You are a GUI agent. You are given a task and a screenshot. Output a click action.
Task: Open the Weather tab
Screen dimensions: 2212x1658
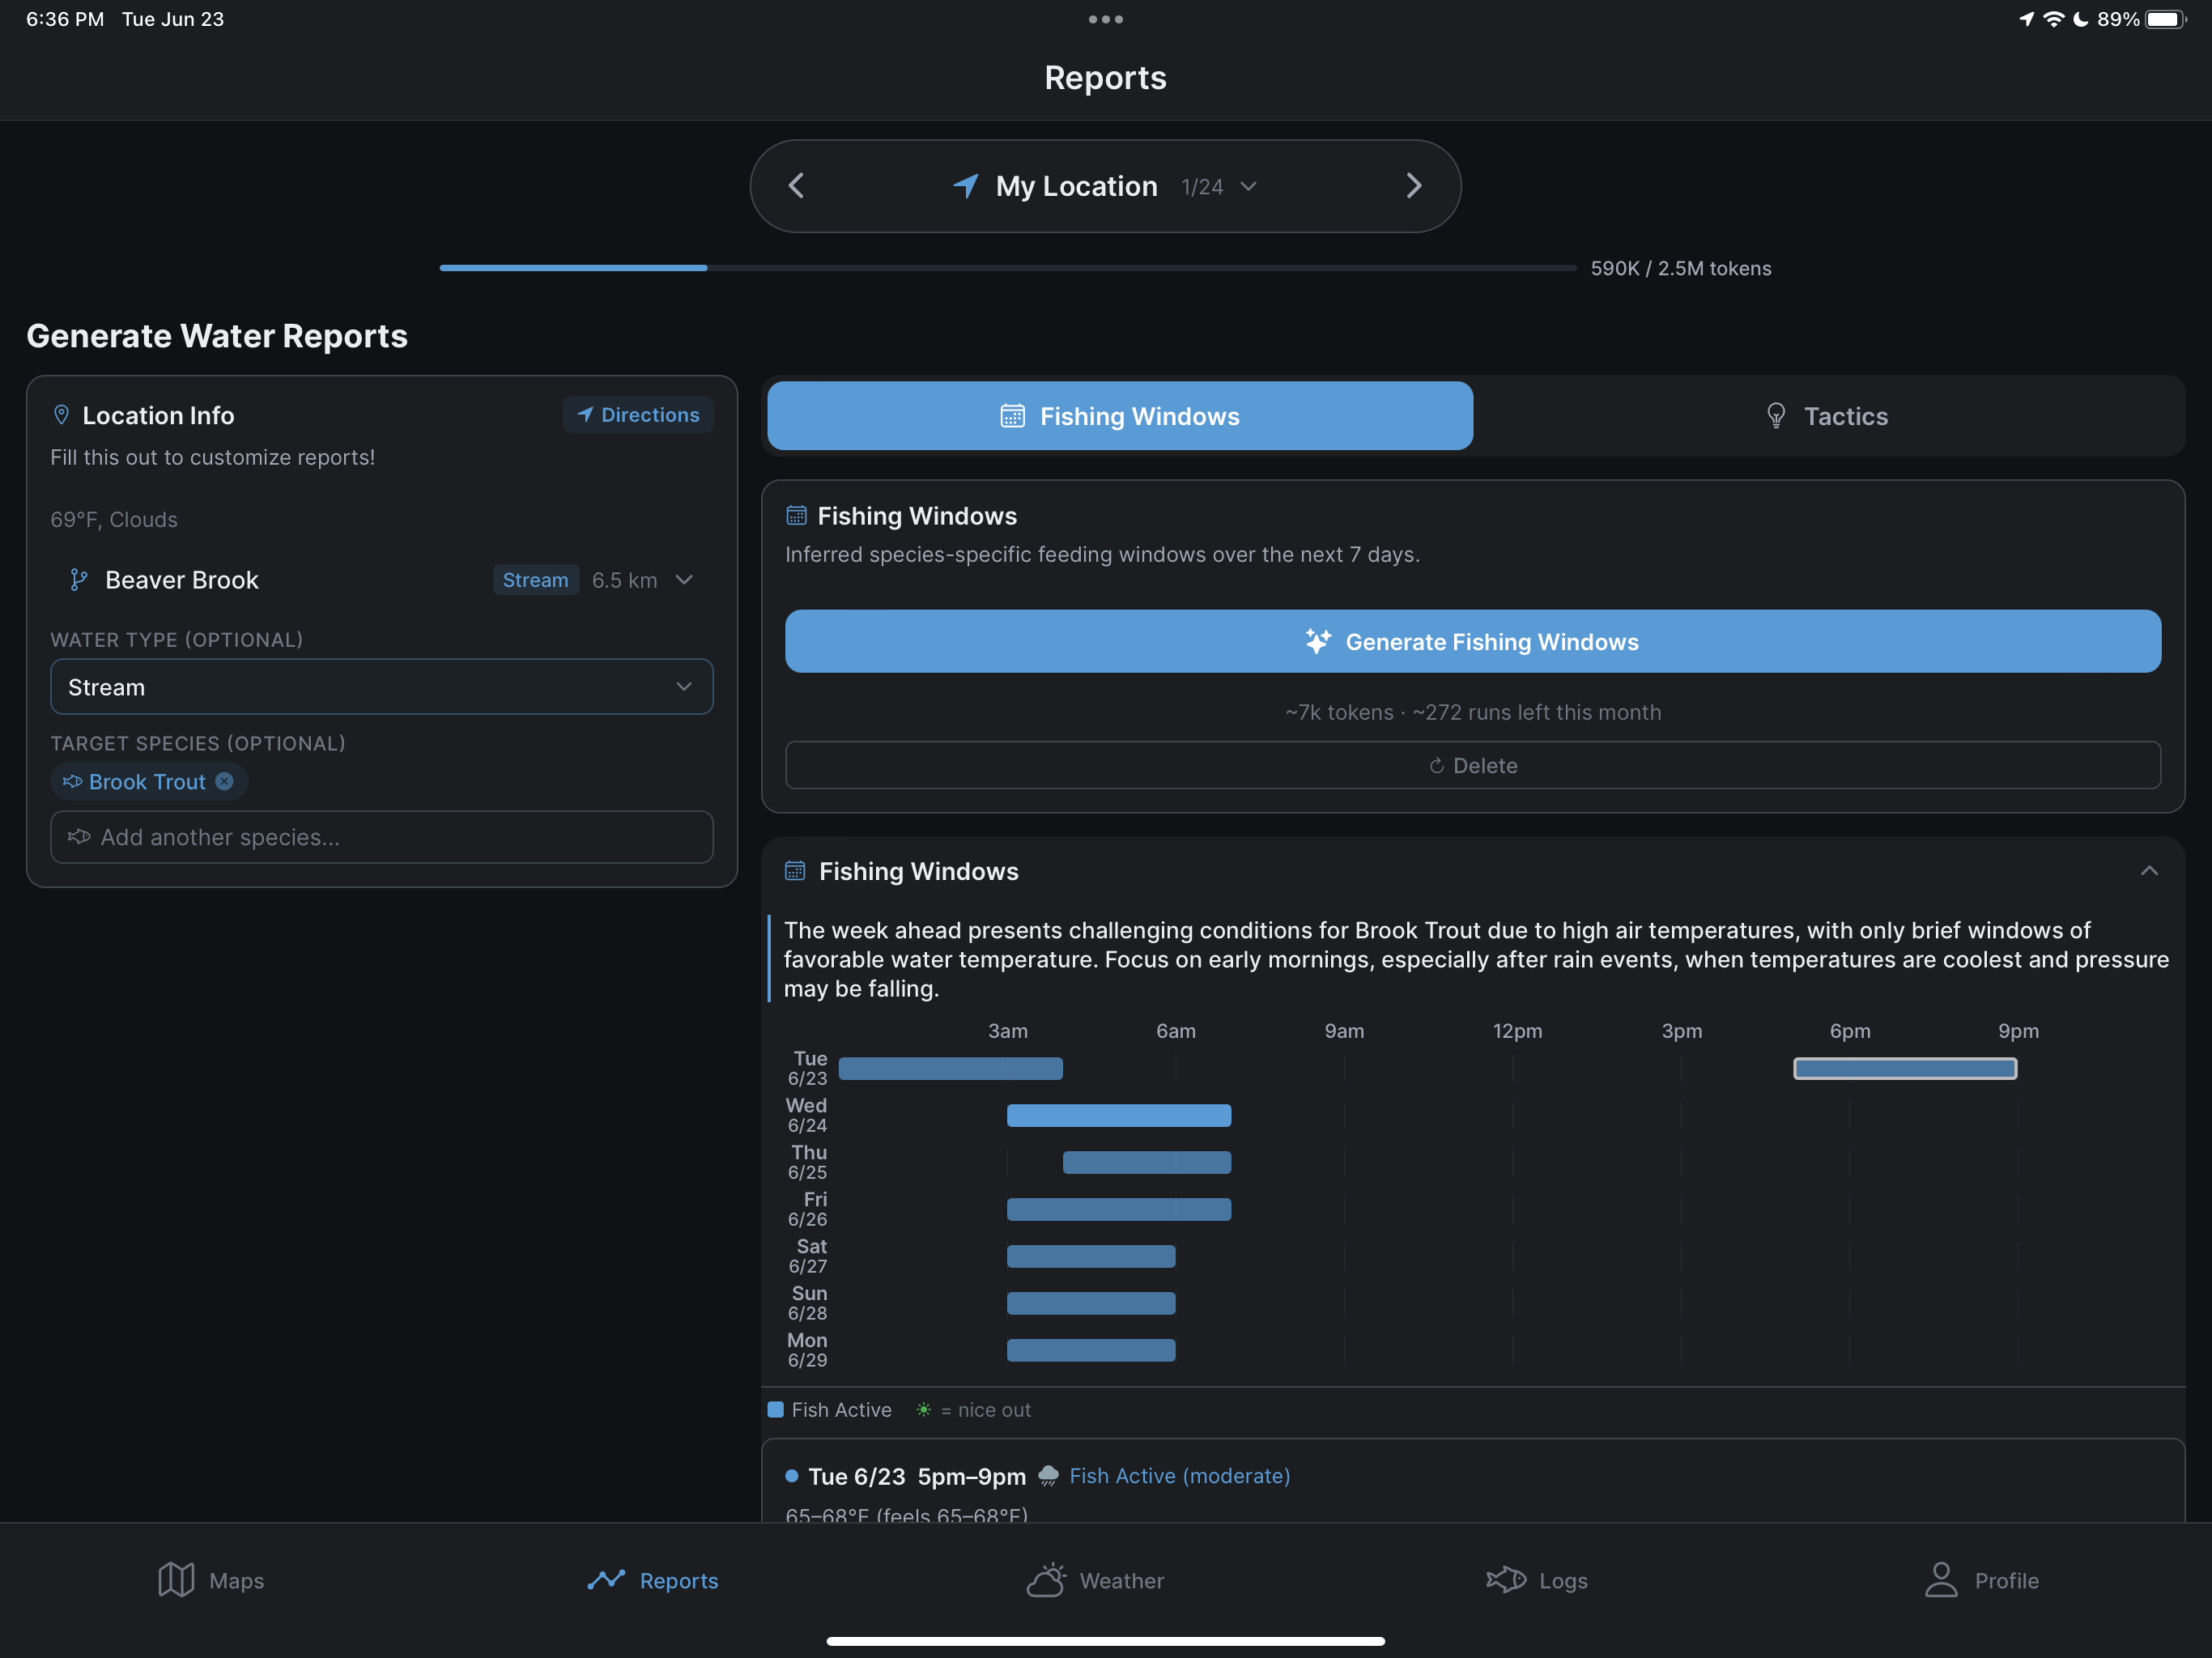(x=1095, y=1580)
